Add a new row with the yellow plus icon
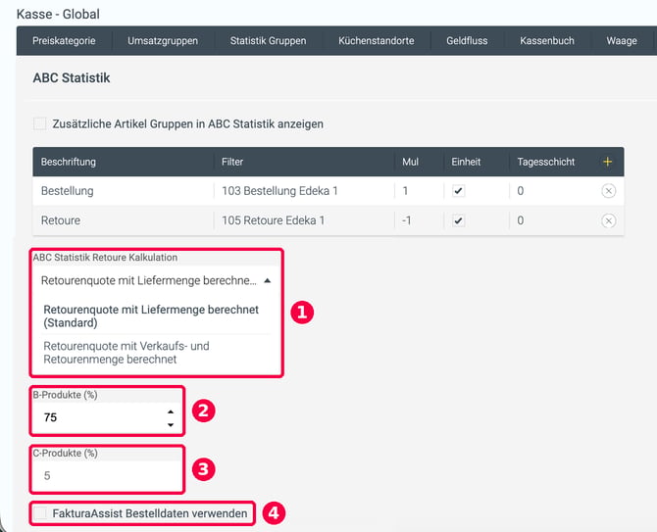This screenshot has height=532, width=657. (608, 162)
